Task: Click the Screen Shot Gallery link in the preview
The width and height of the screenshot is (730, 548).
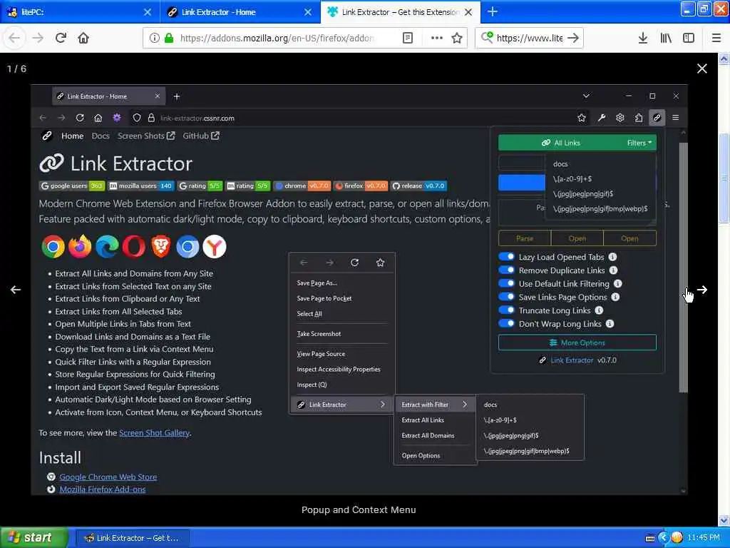Action: coord(154,433)
